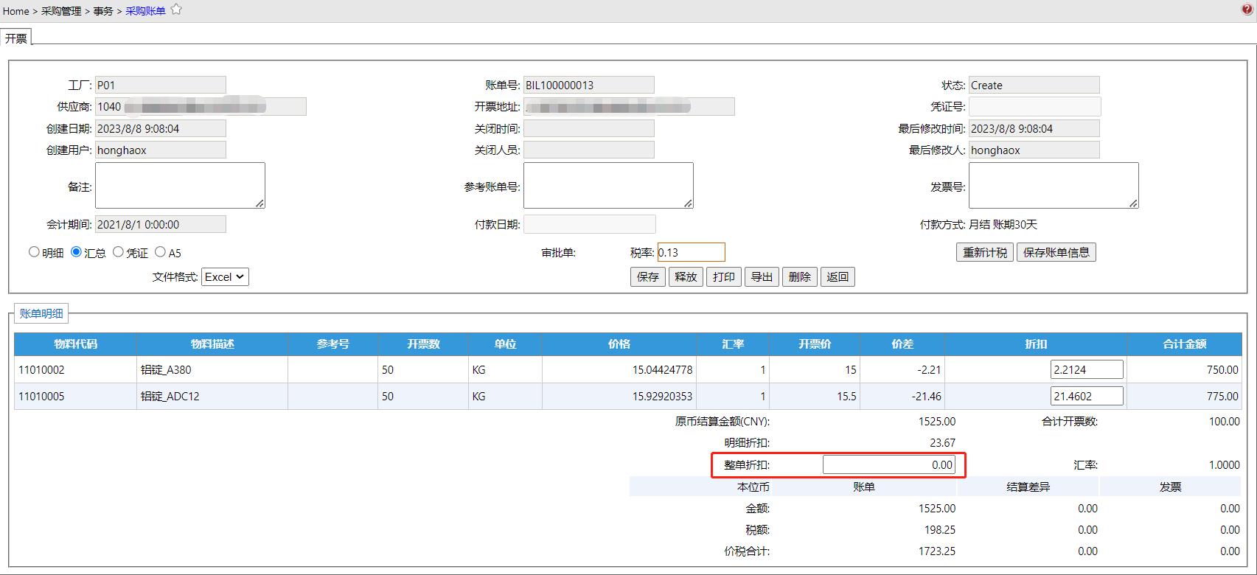This screenshot has width=1257, height=575.
Task: Click the 汇率 value 1.0000
Action: coord(1225,465)
